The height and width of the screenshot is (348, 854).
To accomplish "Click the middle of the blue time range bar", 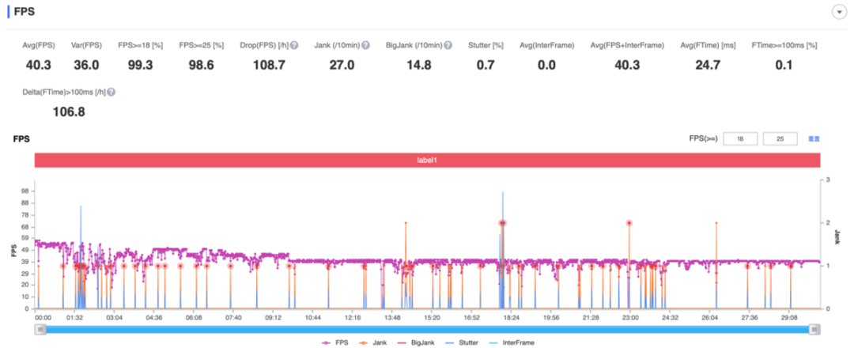I will pos(428,330).
